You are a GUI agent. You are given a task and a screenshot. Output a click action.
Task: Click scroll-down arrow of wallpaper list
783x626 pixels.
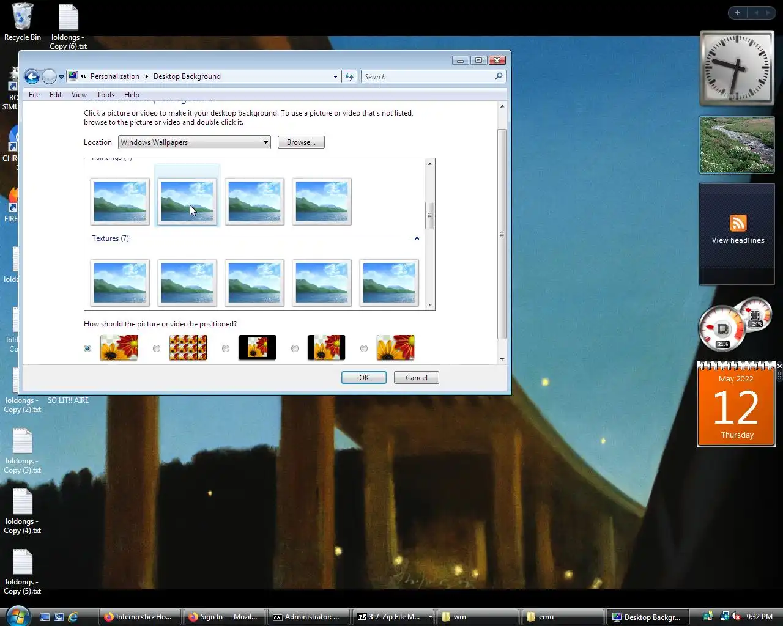[430, 304]
